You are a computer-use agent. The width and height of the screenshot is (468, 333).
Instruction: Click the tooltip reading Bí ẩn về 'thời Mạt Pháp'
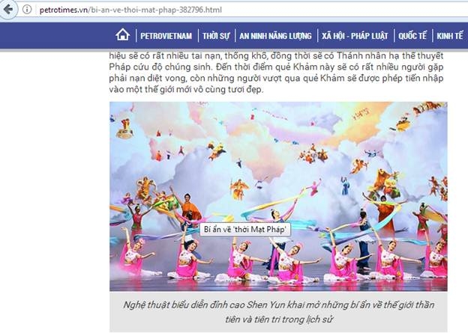point(245,230)
